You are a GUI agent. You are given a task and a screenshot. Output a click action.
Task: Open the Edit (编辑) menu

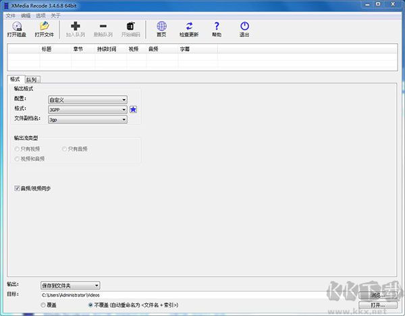point(26,15)
